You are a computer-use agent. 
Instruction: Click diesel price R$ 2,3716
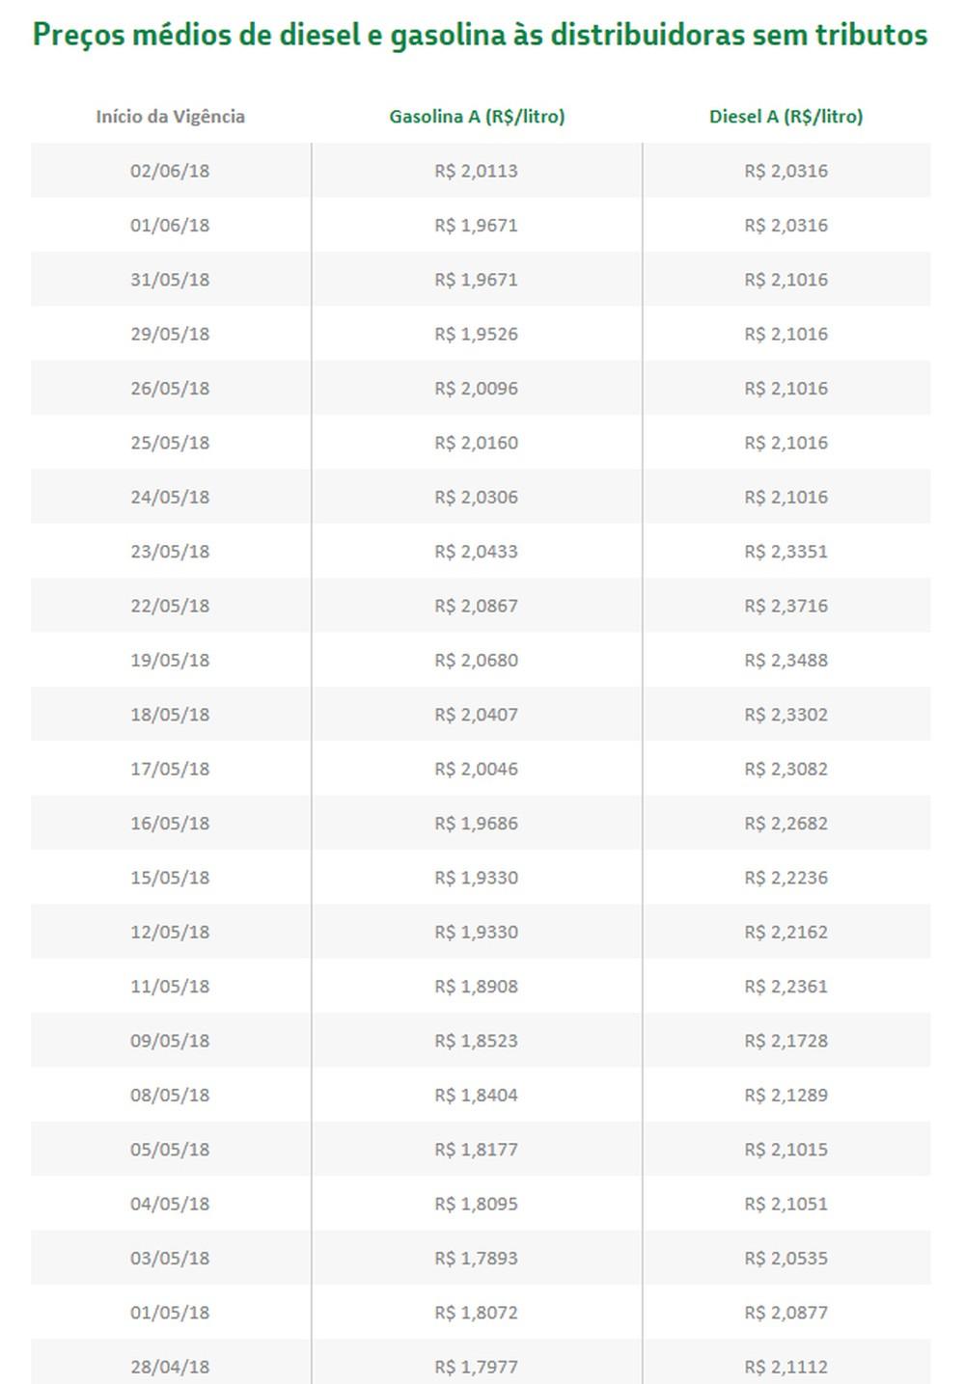point(786,606)
